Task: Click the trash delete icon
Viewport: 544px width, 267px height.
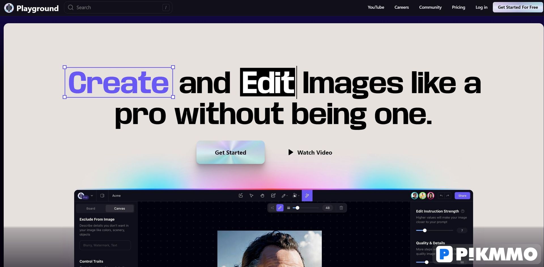Action: [341, 208]
